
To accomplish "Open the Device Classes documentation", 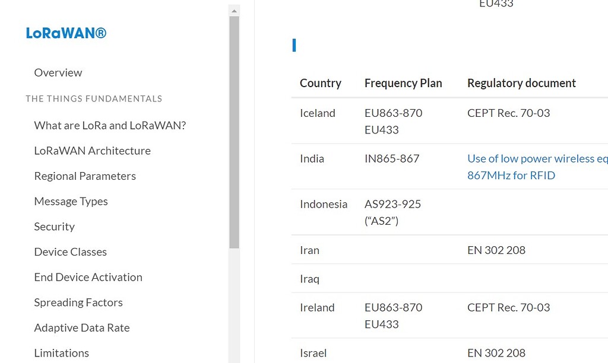I will tap(70, 251).
